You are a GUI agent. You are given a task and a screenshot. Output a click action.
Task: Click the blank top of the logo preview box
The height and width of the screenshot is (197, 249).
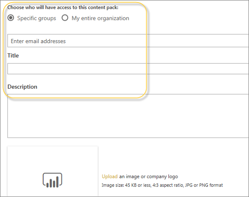[x=52, y=156]
